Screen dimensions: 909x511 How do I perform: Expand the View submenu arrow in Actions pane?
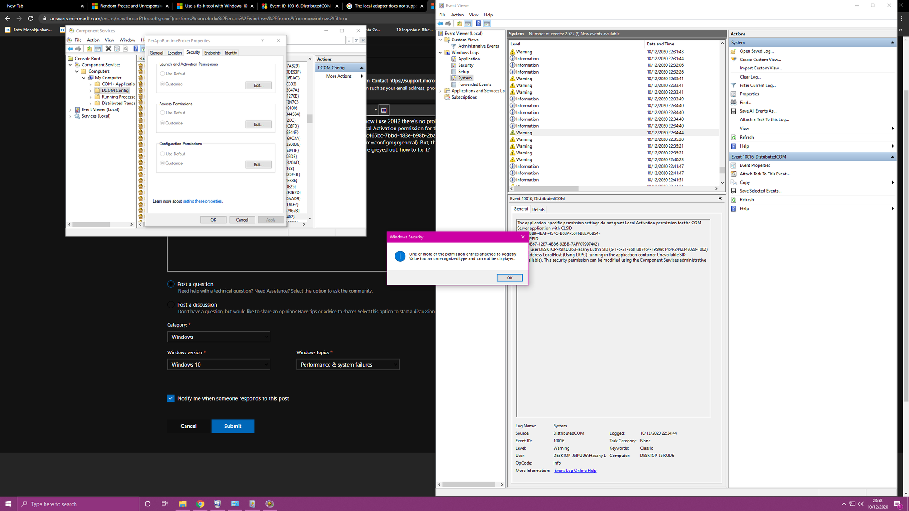[893, 129]
